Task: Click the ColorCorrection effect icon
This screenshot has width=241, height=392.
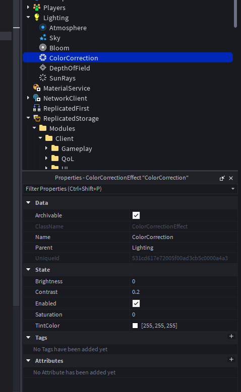Action: pyautogui.click(x=43, y=57)
